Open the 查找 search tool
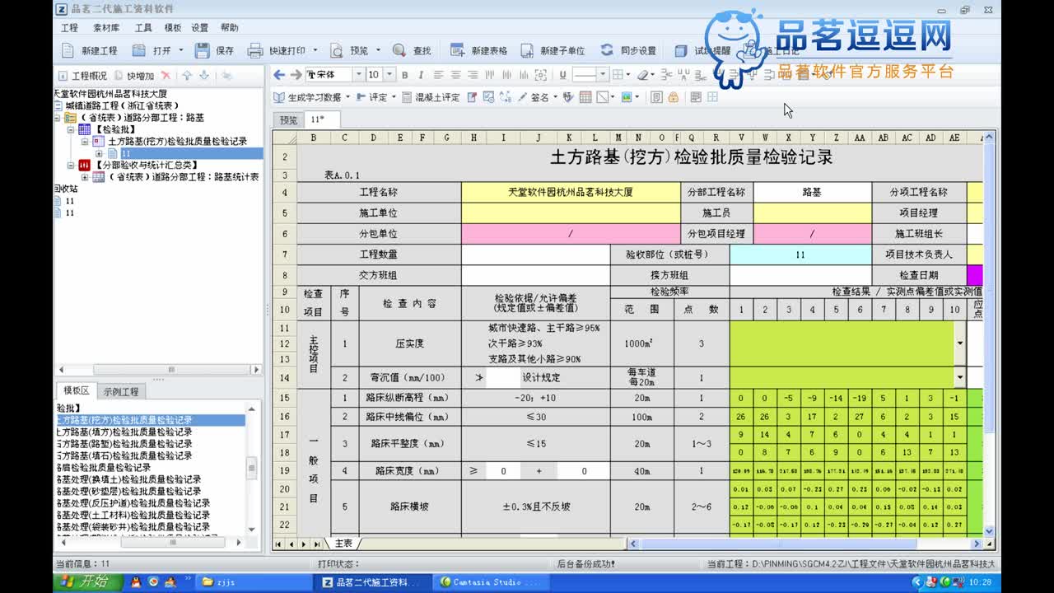 pyautogui.click(x=412, y=50)
